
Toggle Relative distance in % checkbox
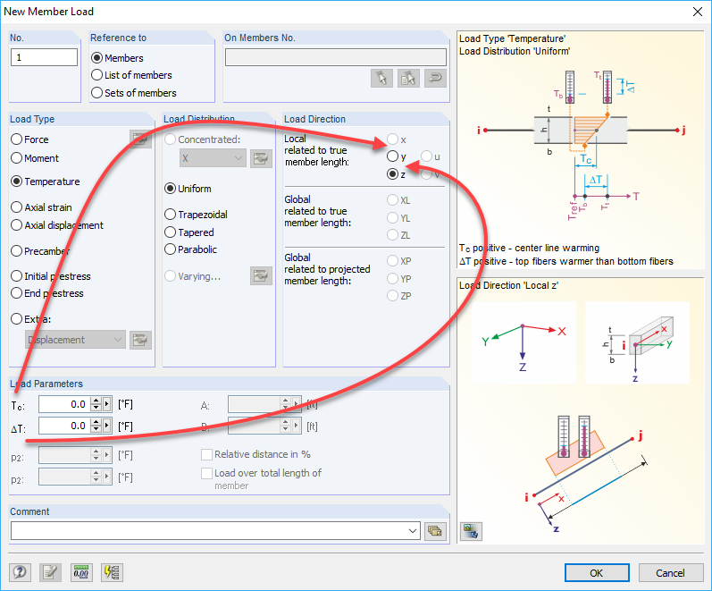[x=206, y=454]
